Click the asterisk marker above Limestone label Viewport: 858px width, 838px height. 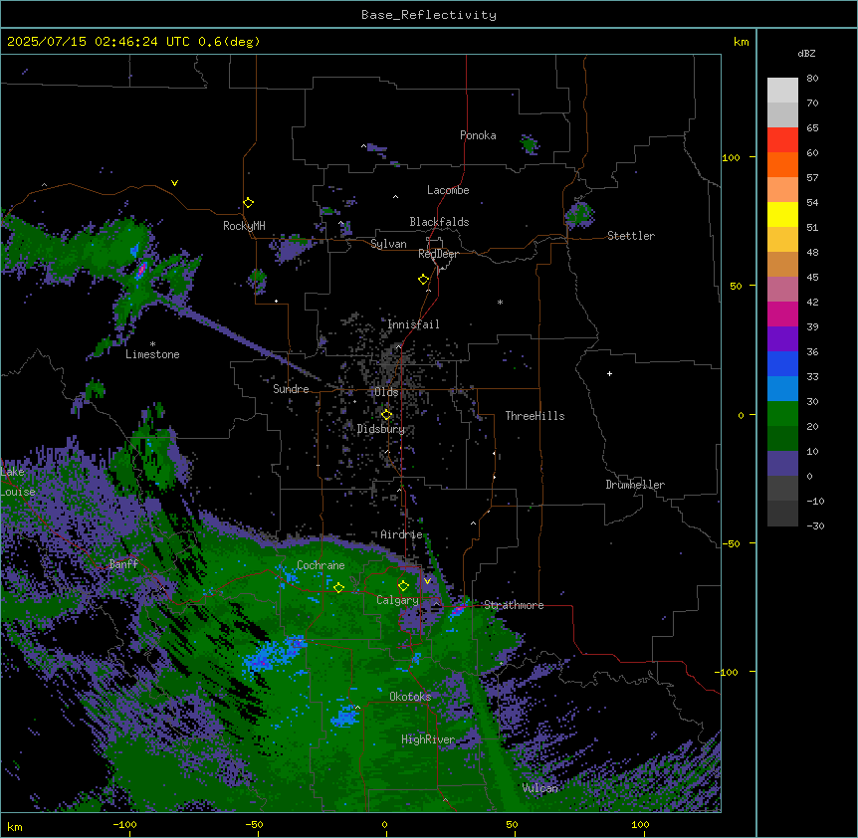(x=152, y=344)
